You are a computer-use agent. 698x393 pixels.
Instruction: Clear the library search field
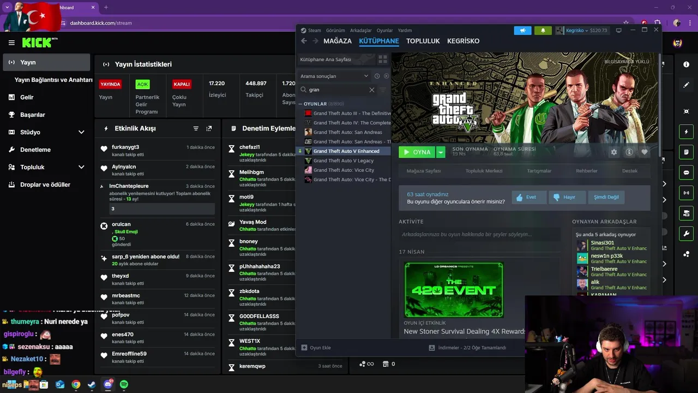tap(372, 90)
